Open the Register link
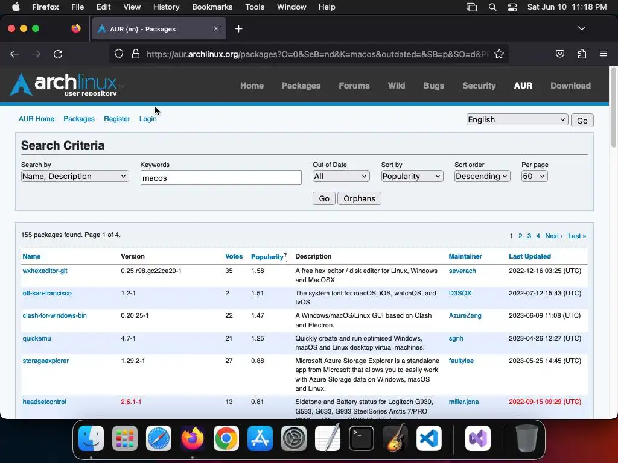 click(116, 119)
